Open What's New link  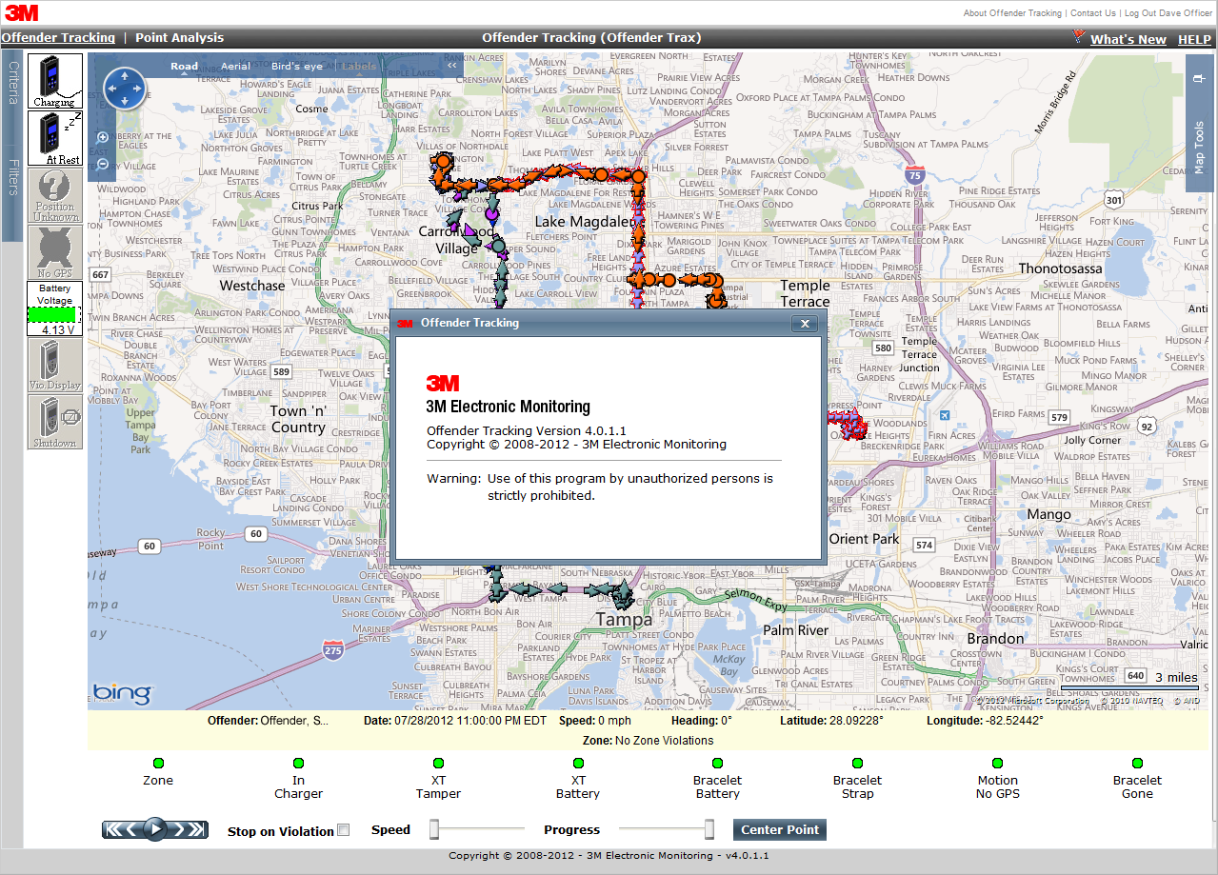(x=1128, y=39)
